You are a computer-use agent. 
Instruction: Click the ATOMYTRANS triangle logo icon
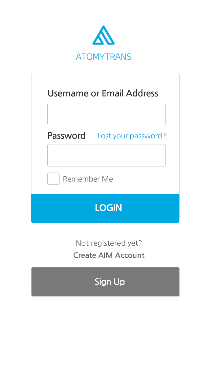click(103, 35)
